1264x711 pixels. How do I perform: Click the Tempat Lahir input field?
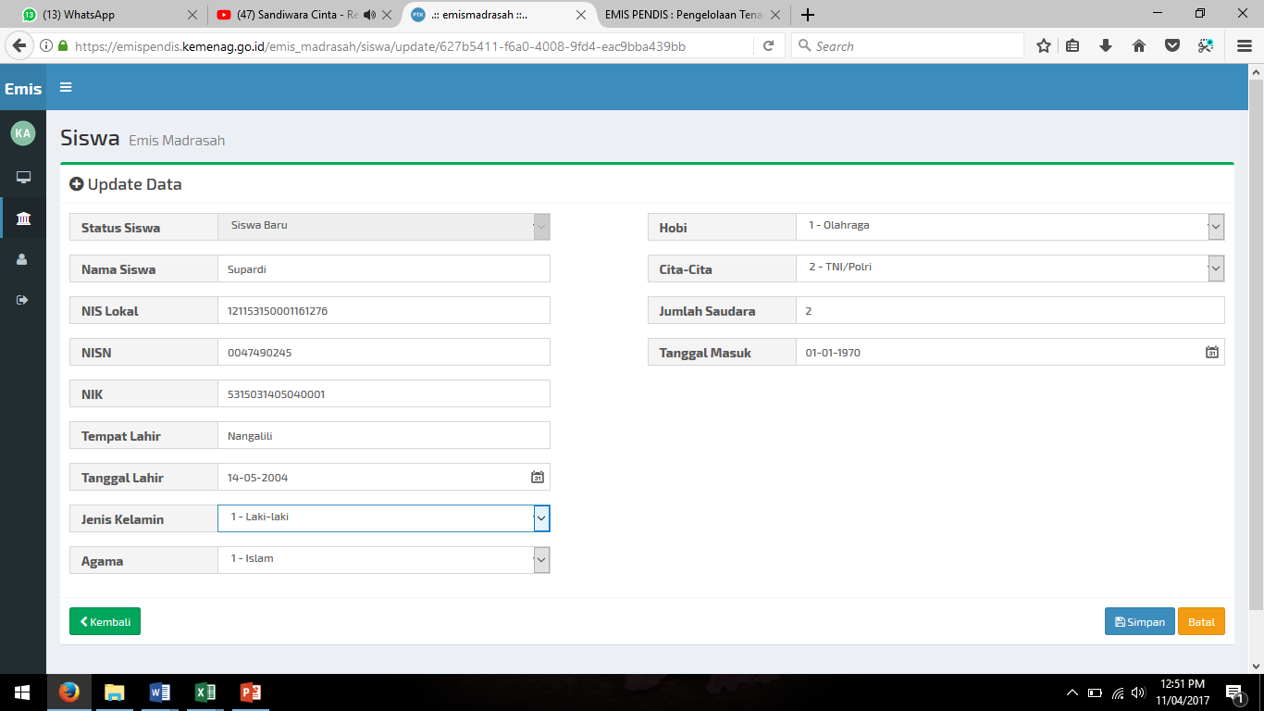point(384,435)
